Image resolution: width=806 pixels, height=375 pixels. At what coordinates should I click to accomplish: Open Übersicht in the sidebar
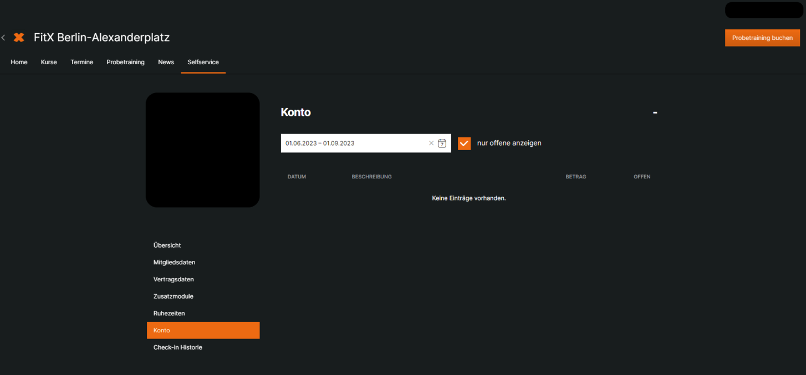coord(167,245)
